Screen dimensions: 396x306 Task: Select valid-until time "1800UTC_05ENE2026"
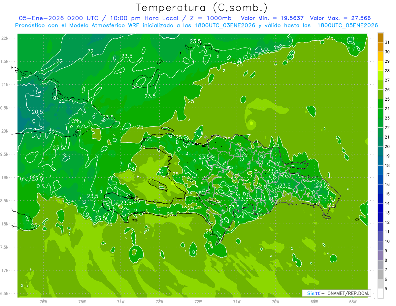pyautogui.click(x=347, y=25)
